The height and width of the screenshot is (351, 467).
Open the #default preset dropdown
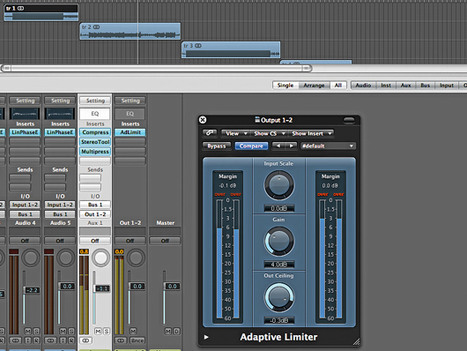327,146
